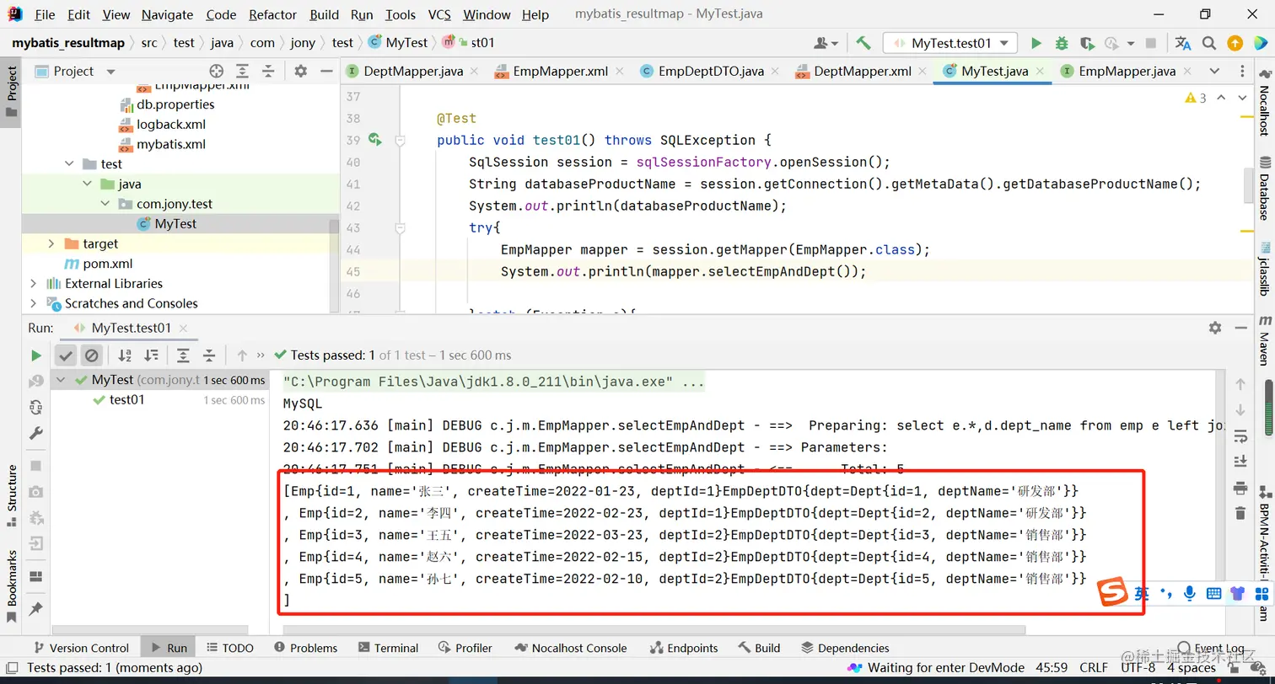Open the translation tool icon
The image size is (1275, 684).
pyautogui.click(x=1183, y=43)
